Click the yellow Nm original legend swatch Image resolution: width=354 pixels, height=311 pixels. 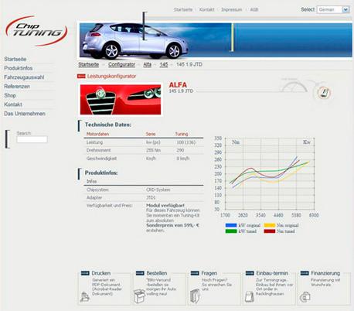pyautogui.click(x=270, y=225)
